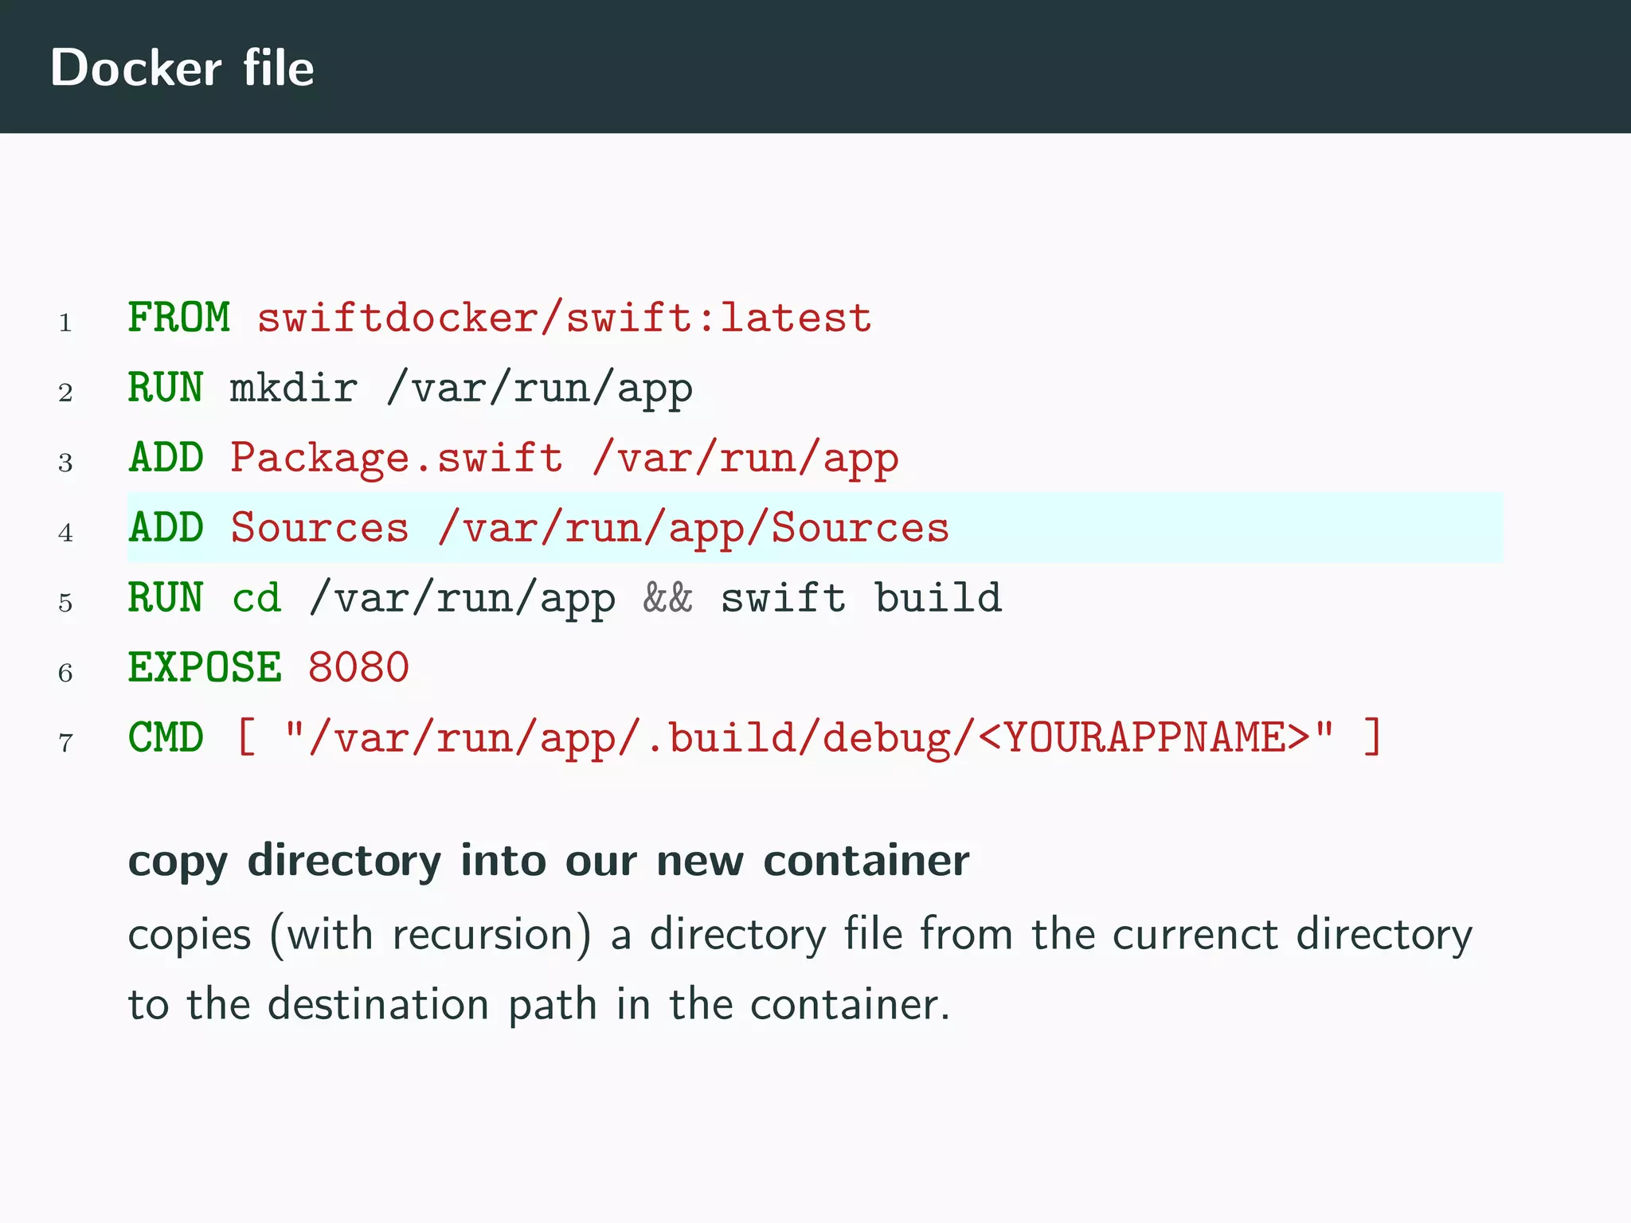Click the word 'recursion' in description
The width and height of the screenshot is (1631, 1223).
(x=483, y=934)
